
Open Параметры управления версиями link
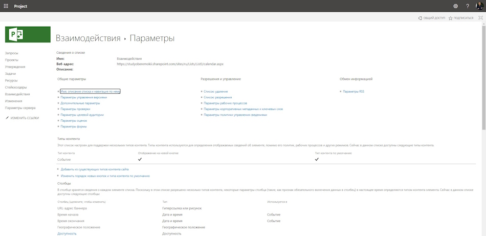click(x=84, y=97)
